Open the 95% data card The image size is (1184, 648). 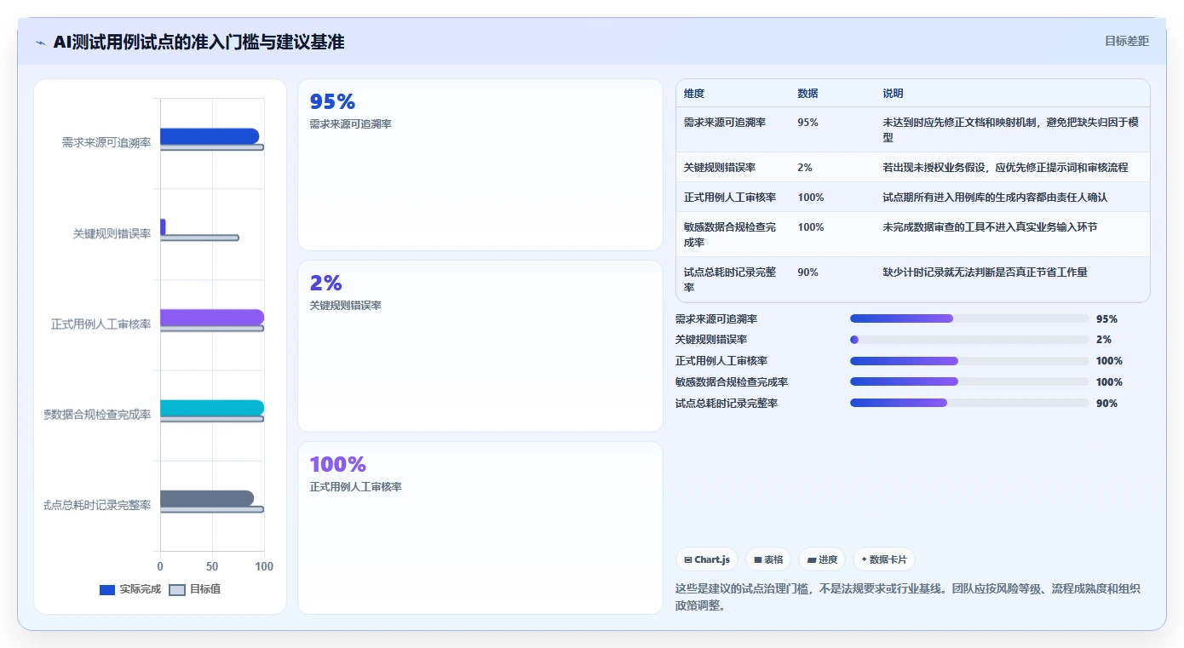coord(480,165)
